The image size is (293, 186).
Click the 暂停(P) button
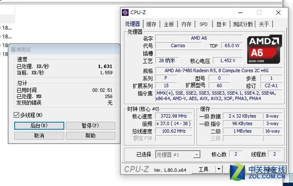point(91,126)
